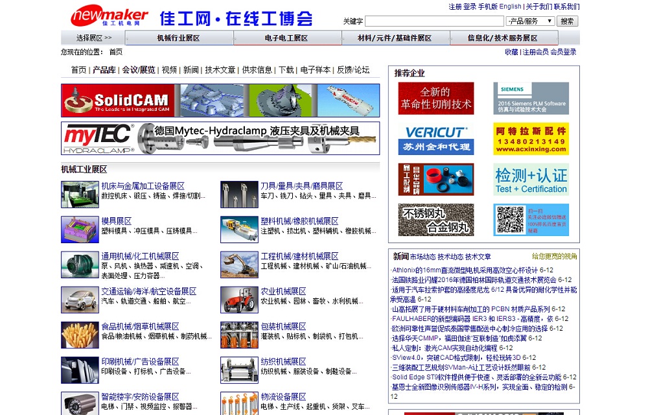Open 刀具/量具/夹具/磨具展区 link
Viewport: 648px width, 415px height.
[x=302, y=186]
